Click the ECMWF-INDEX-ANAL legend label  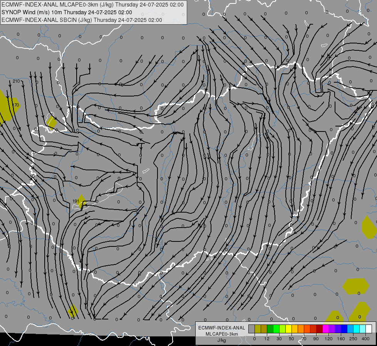point(222,328)
